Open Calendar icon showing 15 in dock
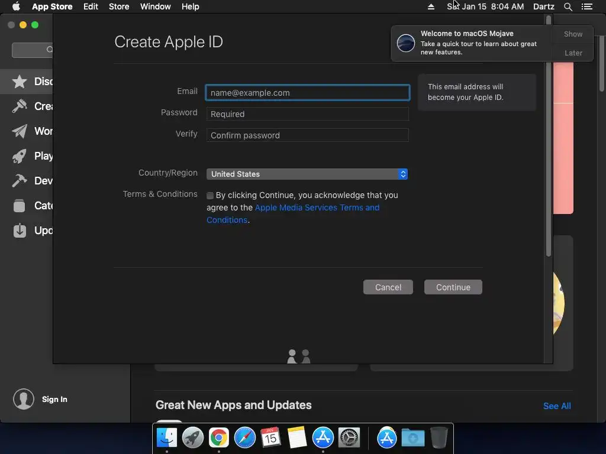Viewport: 606px width, 454px height. pos(270,438)
